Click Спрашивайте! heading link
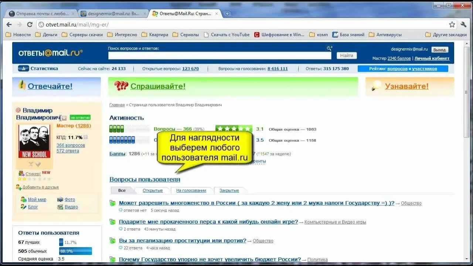Image resolution: width=473 pixels, height=266 pixels. click(158, 86)
